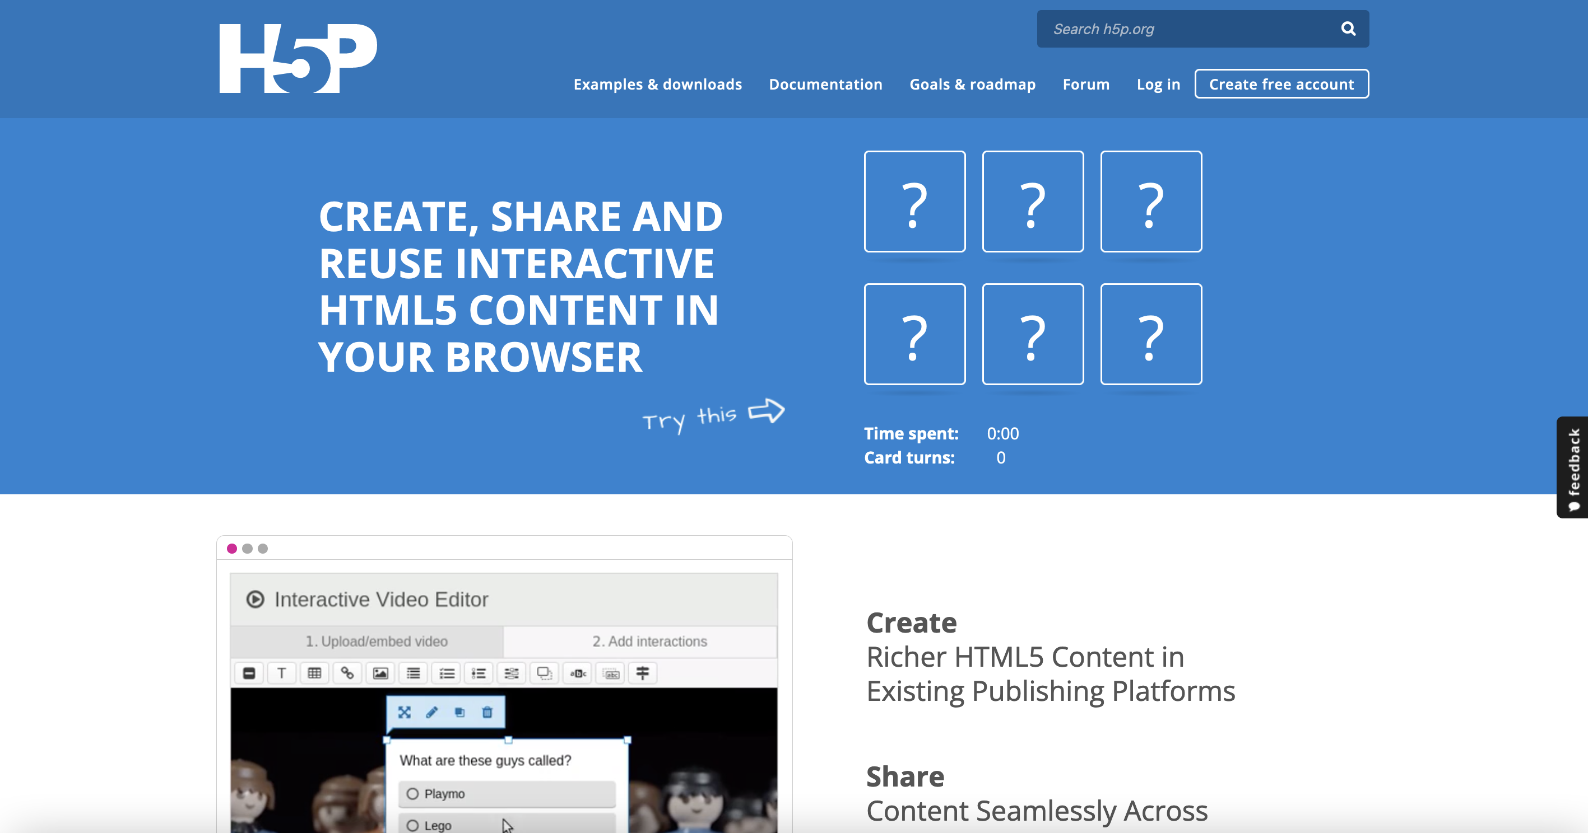
Task: Go to Documentation page
Action: point(825,85)
